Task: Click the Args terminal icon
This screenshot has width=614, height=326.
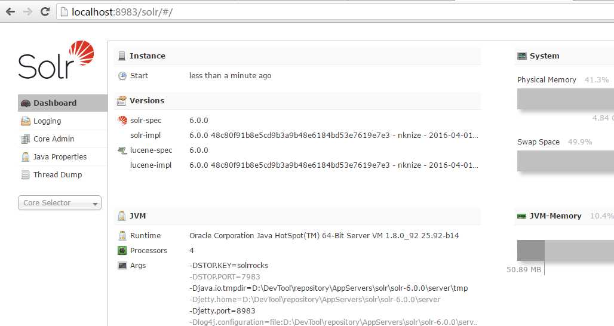Action: 122,265
